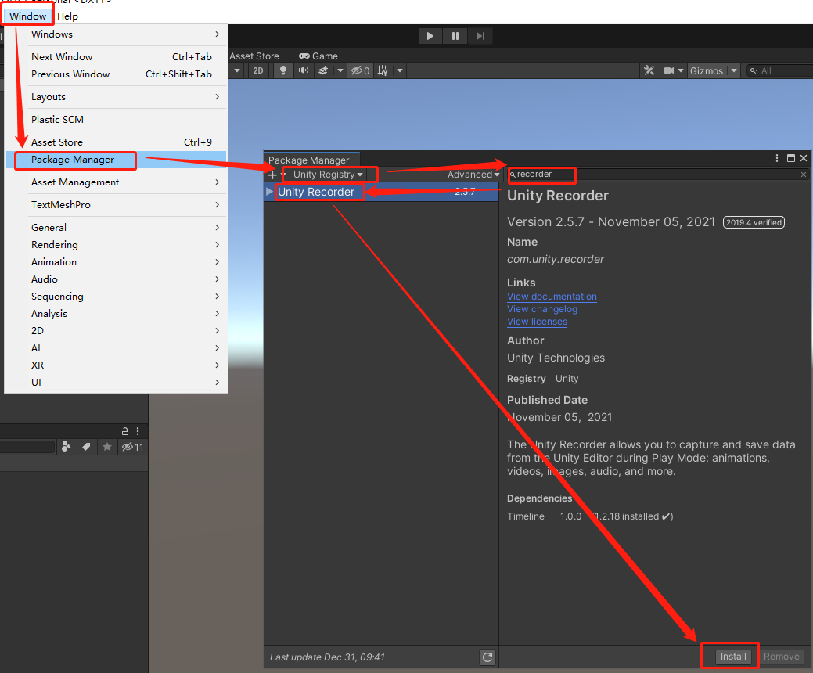This screenshot has width=813, height=673.
Task: Switch to the Asset Store tab
Action: [254, 56]
